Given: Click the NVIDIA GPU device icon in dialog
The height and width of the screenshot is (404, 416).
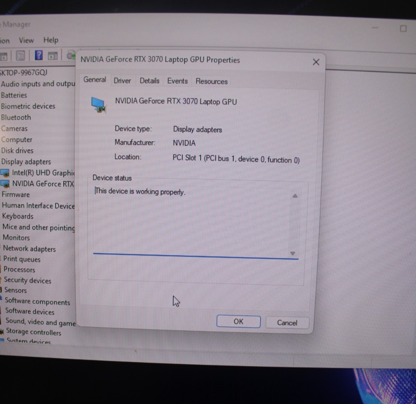Looking at the screenshot, I should point(98,105).
